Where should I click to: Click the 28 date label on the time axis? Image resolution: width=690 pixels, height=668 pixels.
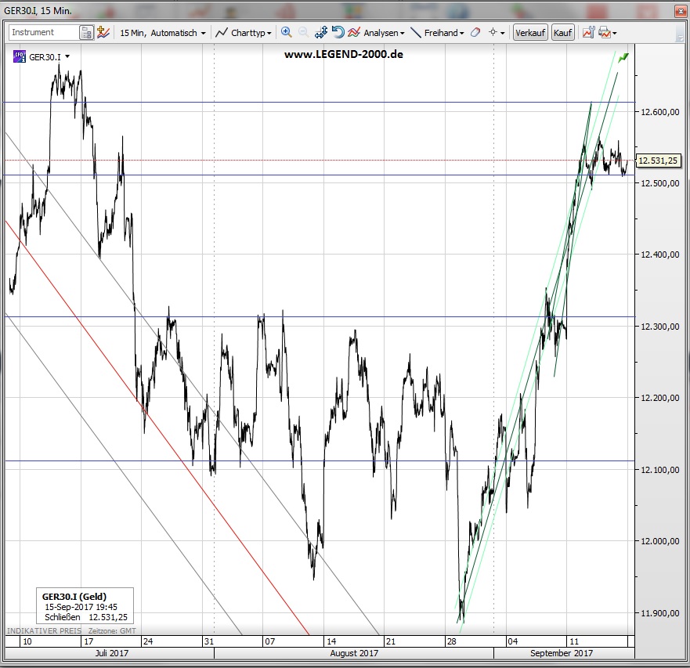click(451, 641)
